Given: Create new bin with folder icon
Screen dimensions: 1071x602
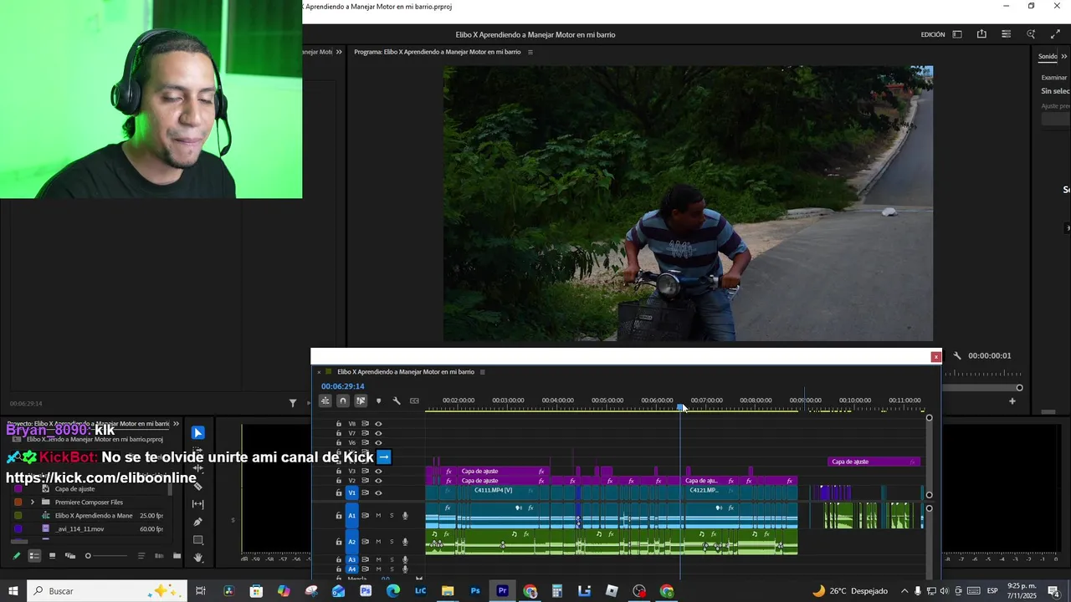Looking at the screenshot, I should pyautogui.click(x=177, y=556).
